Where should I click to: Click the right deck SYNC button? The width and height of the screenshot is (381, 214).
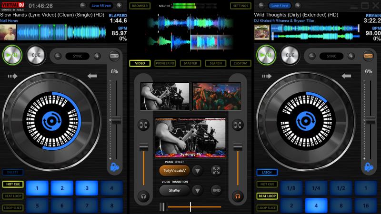[331, 56]
